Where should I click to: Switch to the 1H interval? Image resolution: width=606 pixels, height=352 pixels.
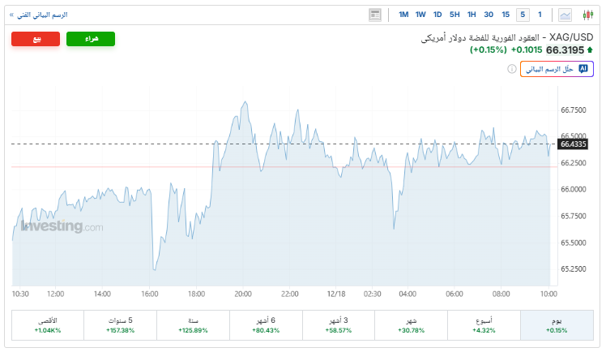[472, 15]
